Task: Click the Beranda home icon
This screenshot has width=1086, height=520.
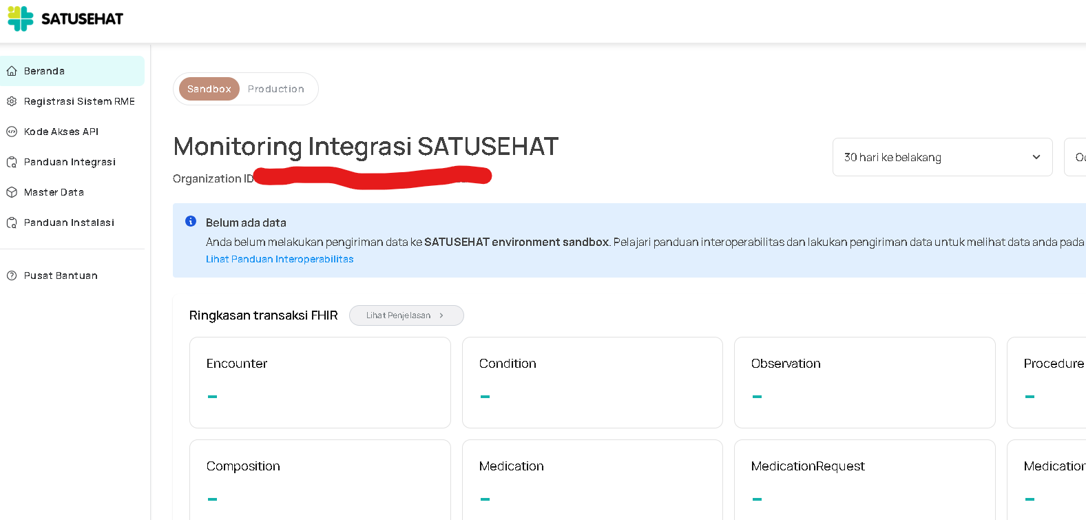Action: 12,71
